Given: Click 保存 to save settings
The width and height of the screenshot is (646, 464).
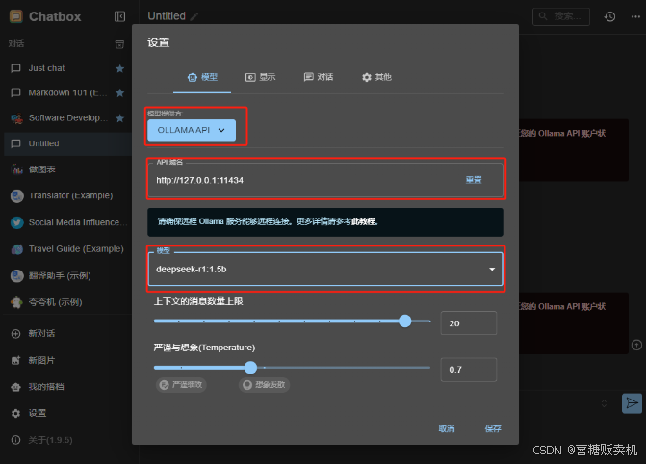Looking at the screenshot, I should pos(493,429).
